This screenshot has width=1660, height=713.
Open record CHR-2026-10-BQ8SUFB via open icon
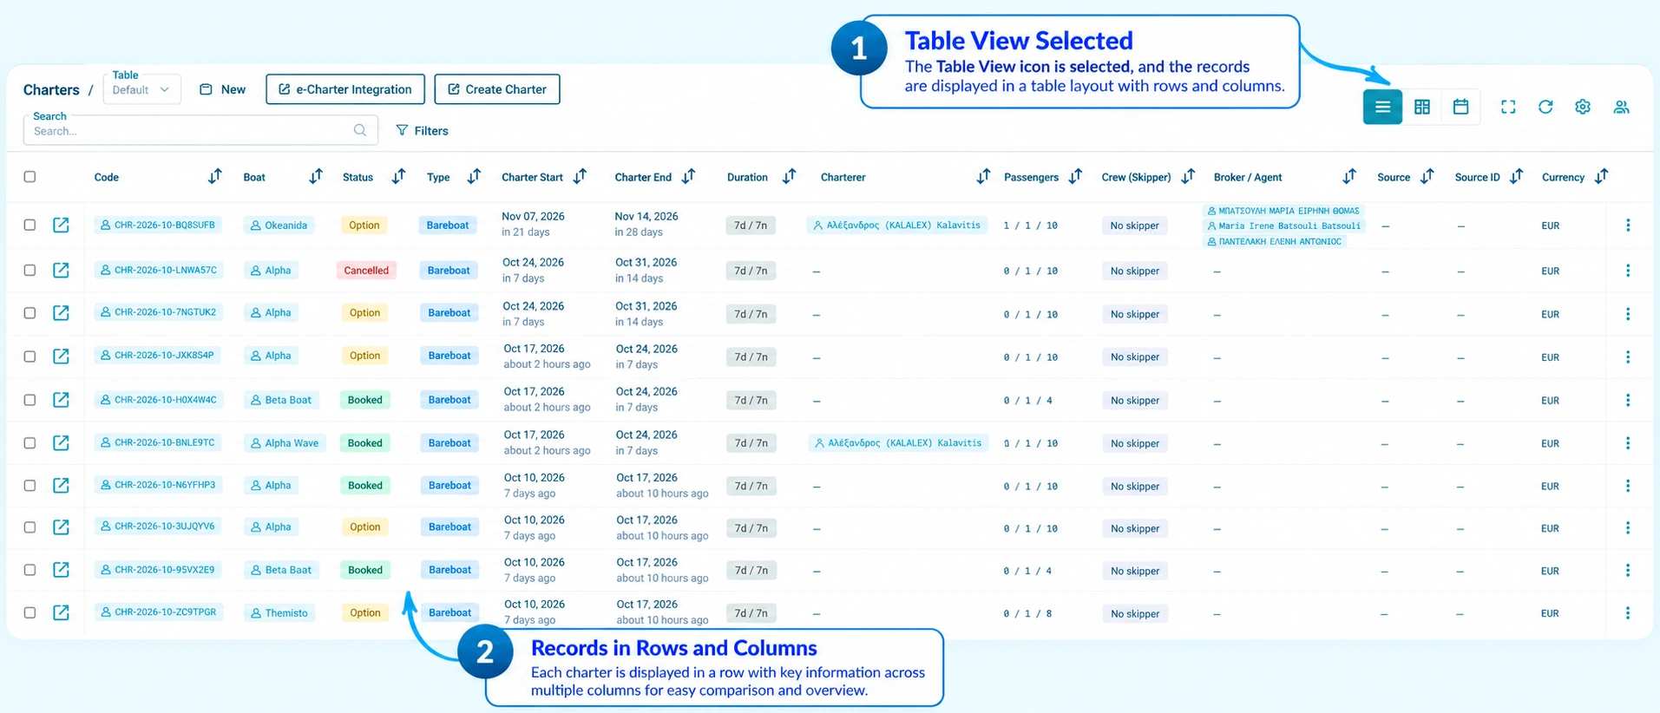(x=61, y=225)
